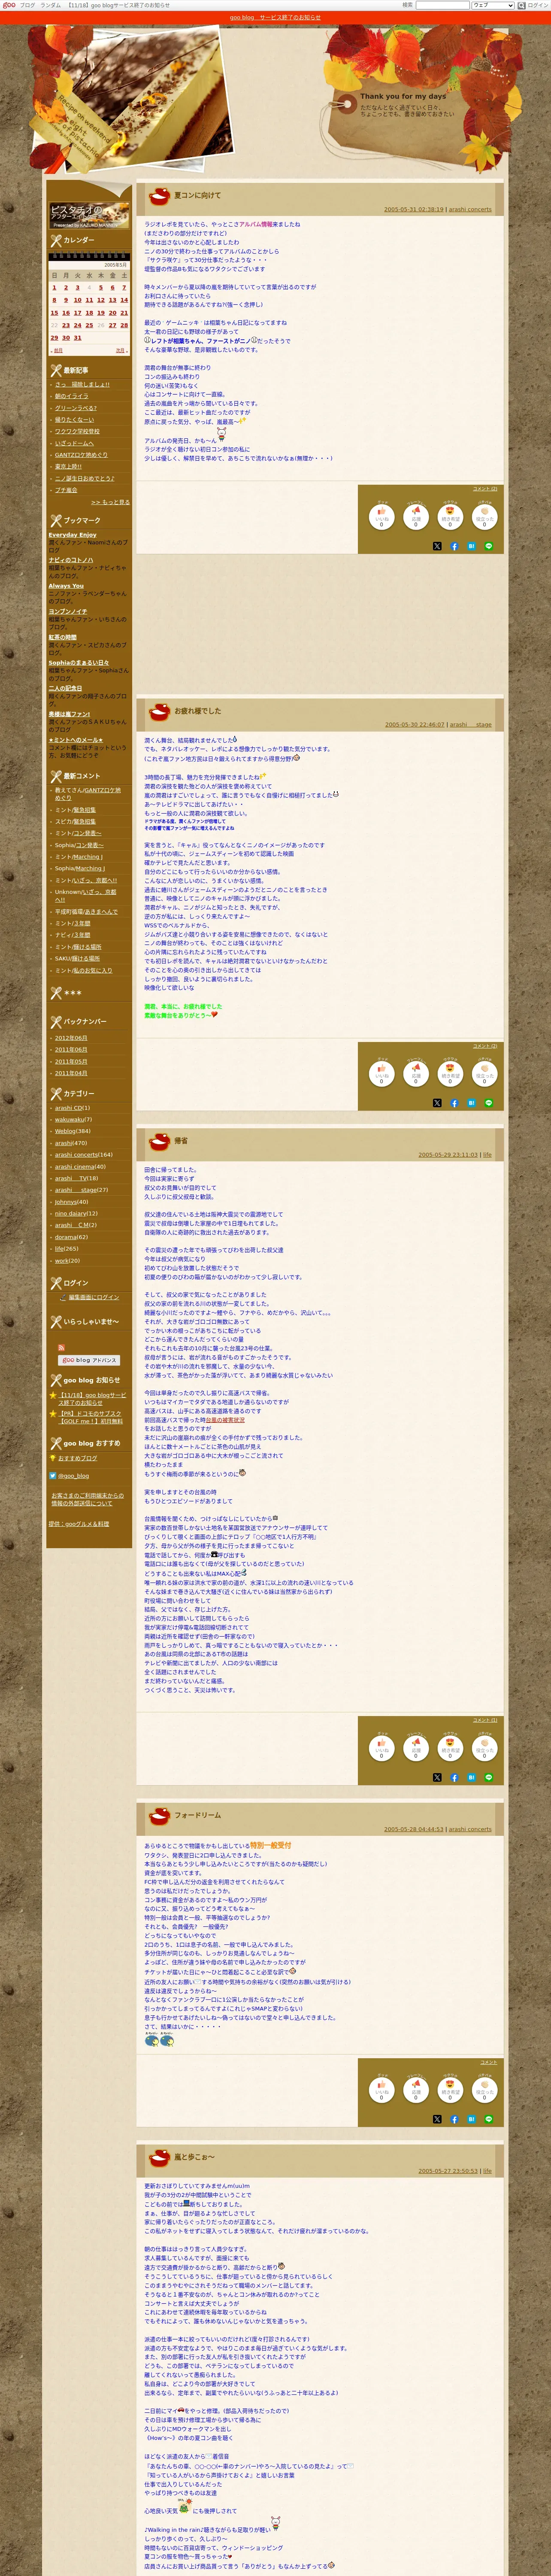Share お疲れ様でした post on LINE
551x2576 pixels.
pos(489,1103)
